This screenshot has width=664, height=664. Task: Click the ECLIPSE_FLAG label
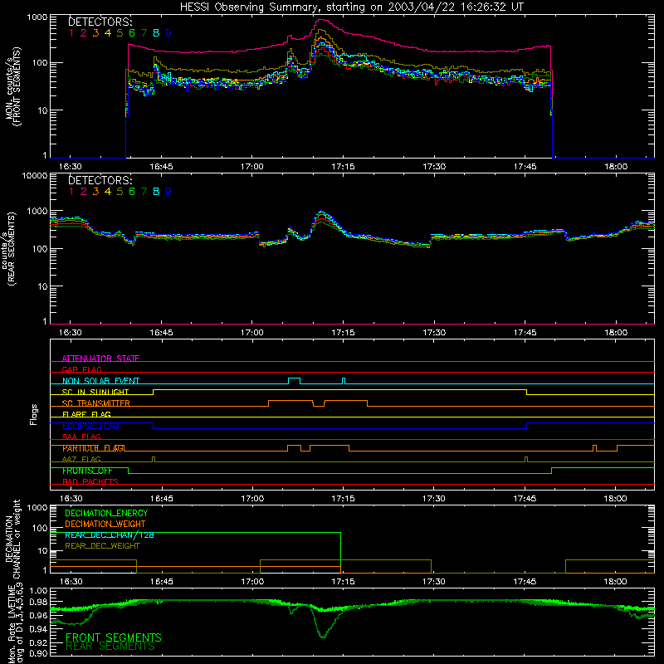(90, 426)
